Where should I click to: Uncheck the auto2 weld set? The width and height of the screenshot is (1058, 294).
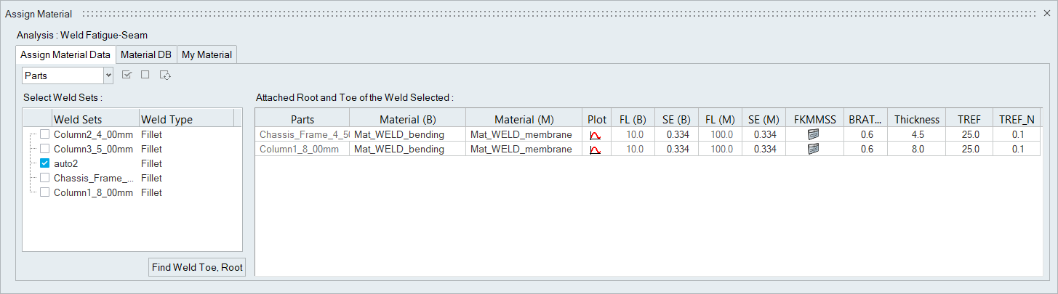coord(45,164)
